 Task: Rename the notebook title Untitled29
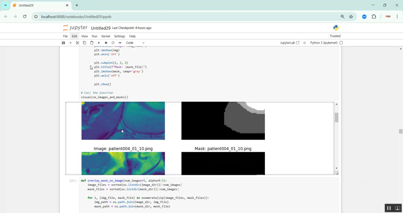pyautogui.click(x=101, y=28)
